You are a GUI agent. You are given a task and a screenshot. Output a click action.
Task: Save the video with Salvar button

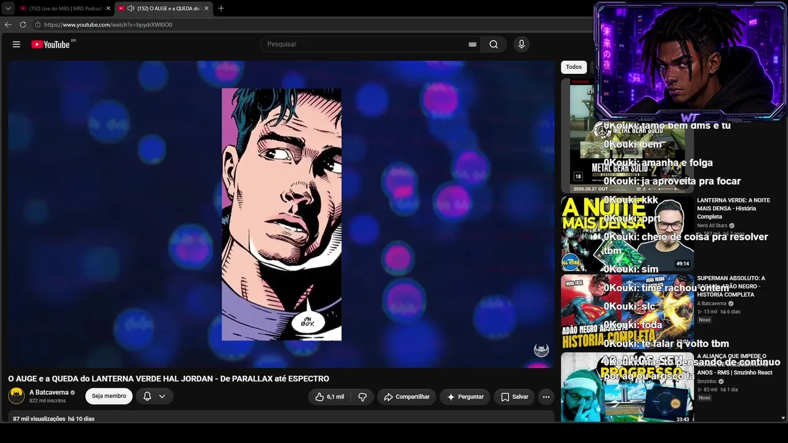click(514, 397)
